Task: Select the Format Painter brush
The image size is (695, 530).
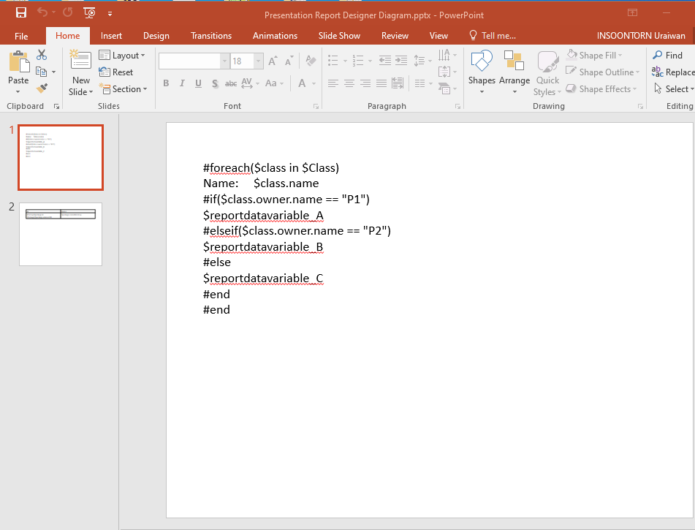Action: pyautogui.click(x=42, y=88)
